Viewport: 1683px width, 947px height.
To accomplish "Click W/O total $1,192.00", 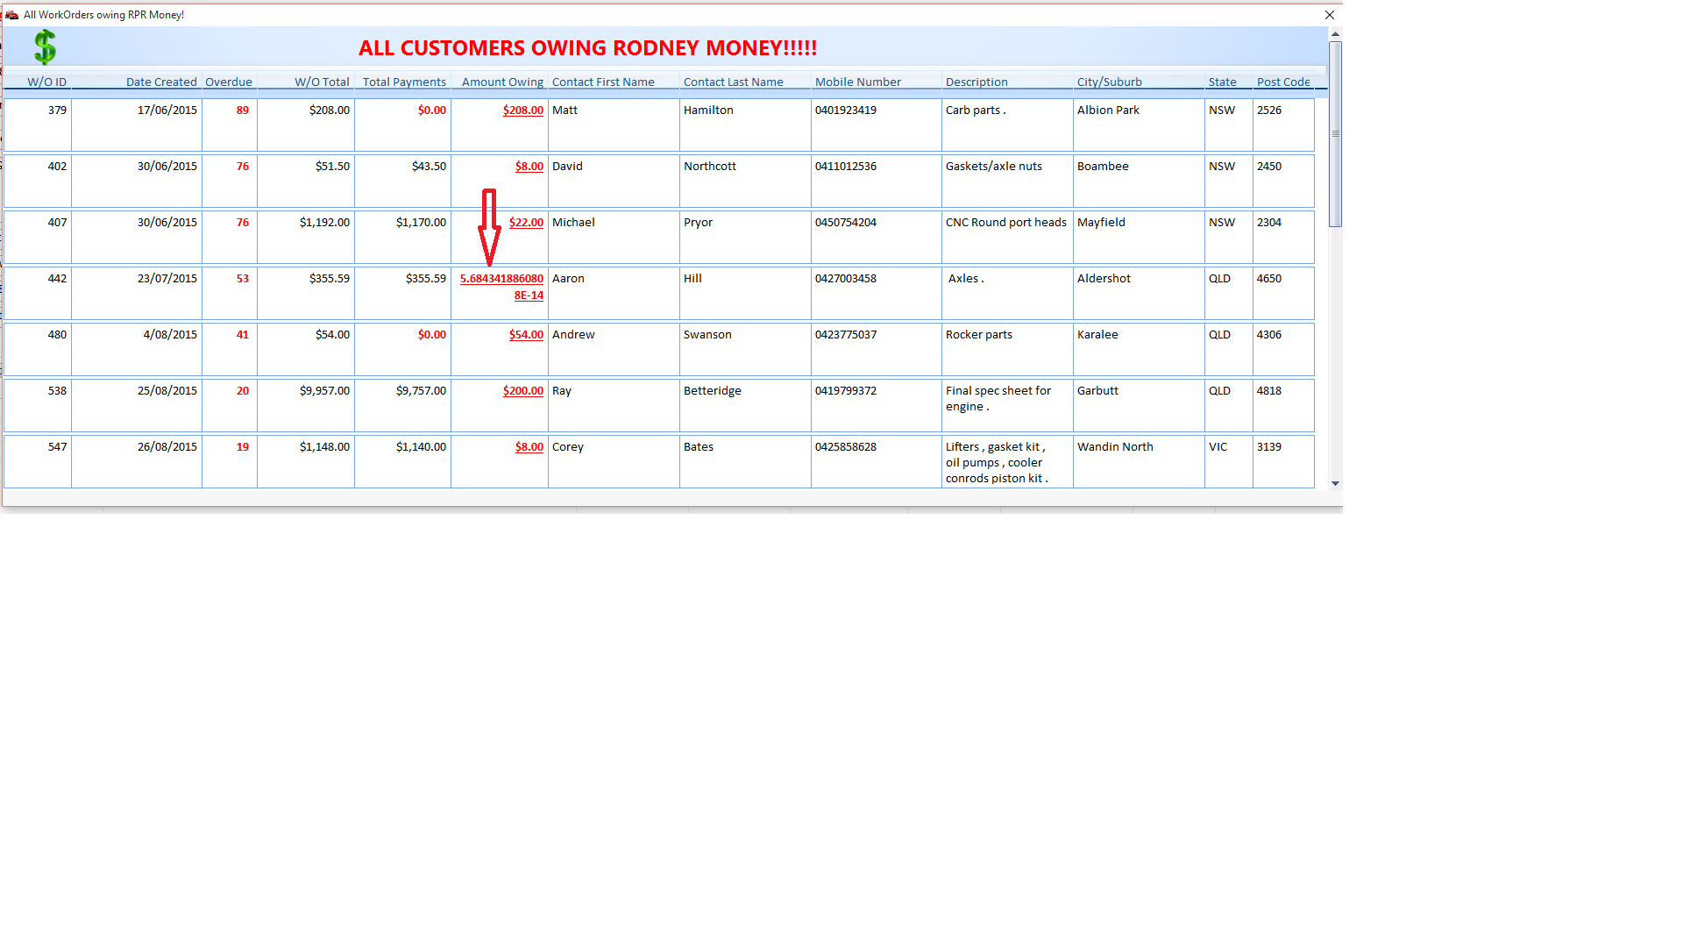I will coord(324,223).
